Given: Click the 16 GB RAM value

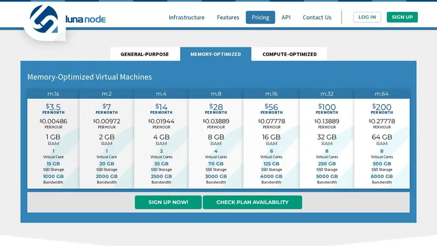Looking at the screenshot, I should tap(271, 137).
